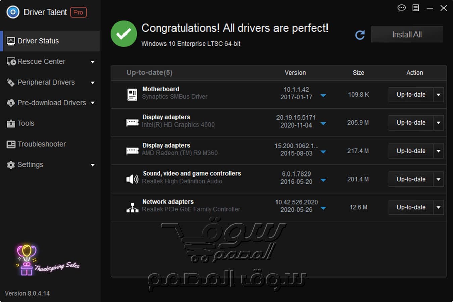This screenshot has width=453, height=302.
Task: Open the main menu list icon
Action: (x=416, y=8)
